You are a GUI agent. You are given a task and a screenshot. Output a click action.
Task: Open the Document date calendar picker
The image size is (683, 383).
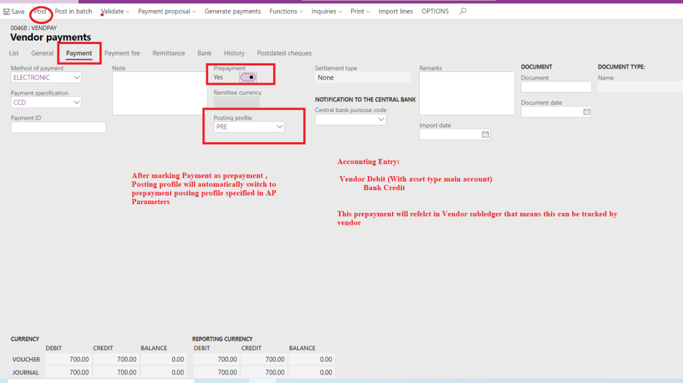[x=587, y=112]
